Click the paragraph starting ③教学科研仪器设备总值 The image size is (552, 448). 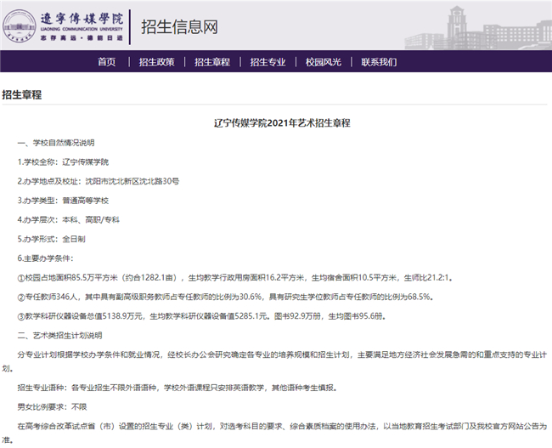coord(202,316)
